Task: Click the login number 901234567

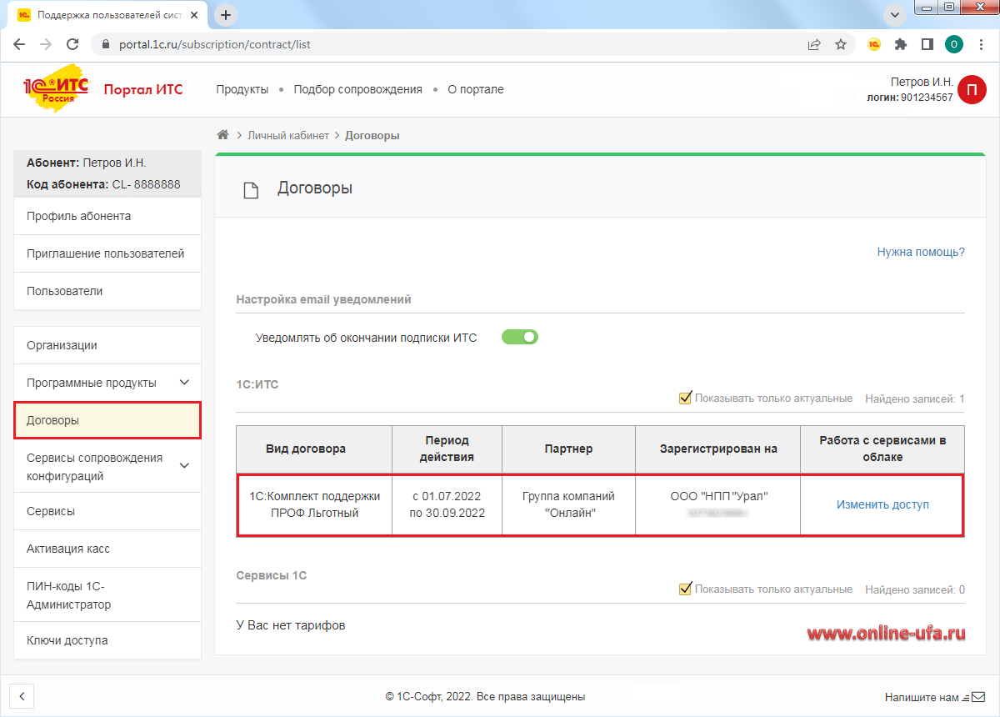Action: click(x=927, y=98)
